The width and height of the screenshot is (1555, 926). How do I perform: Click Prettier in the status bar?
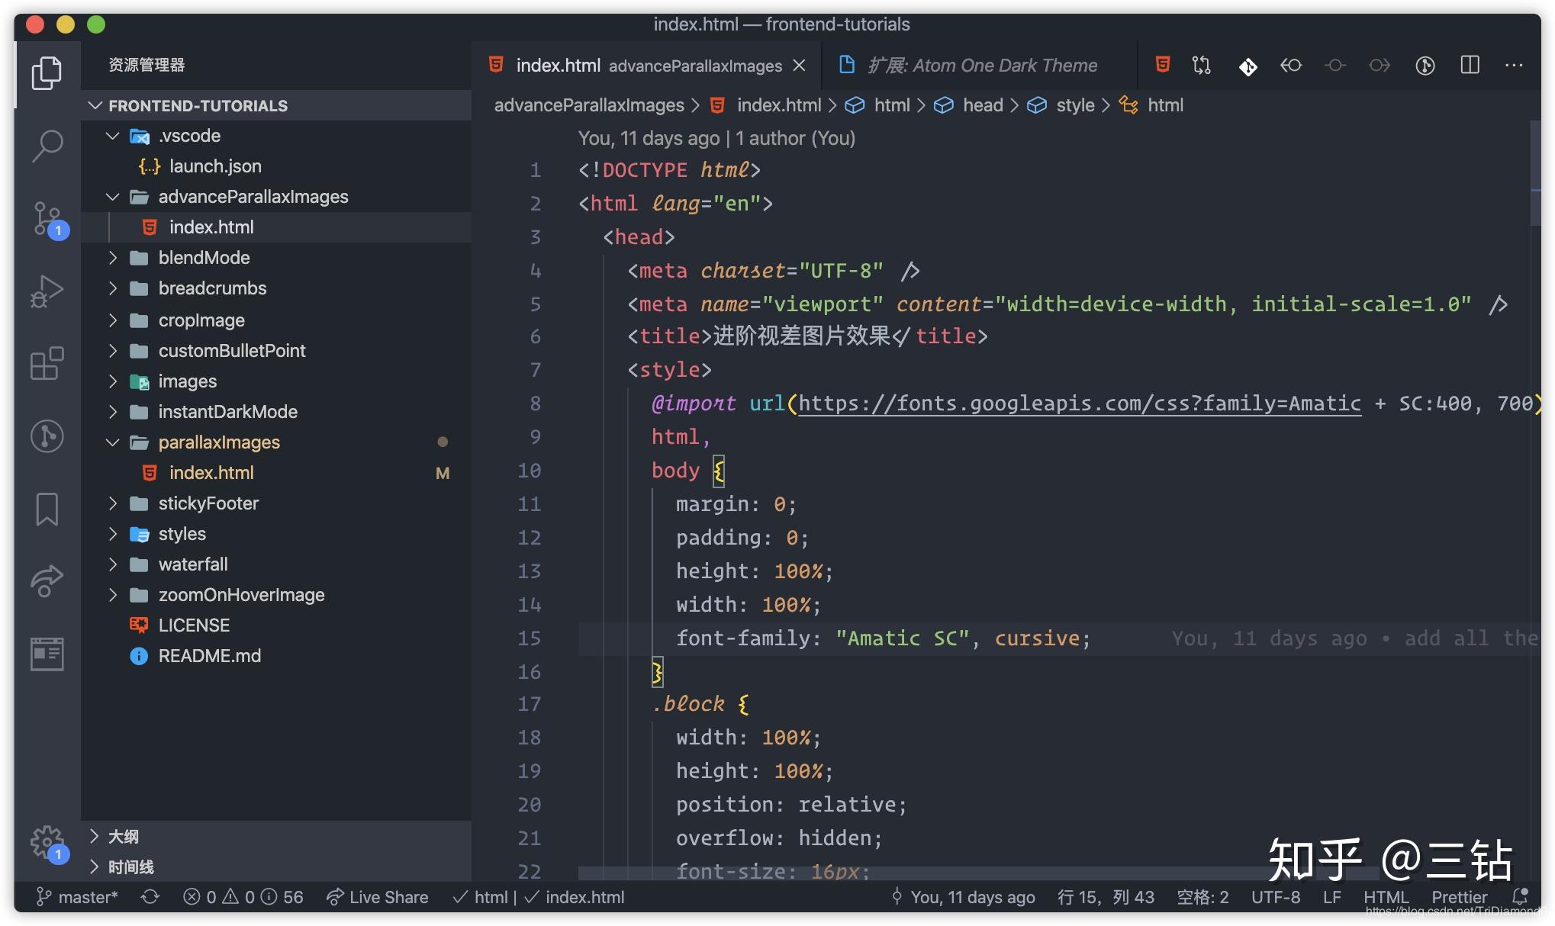[x=1459, y=897]
